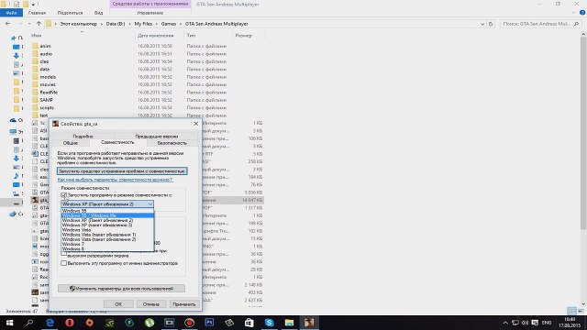Open the Поделиться ribbon tab
The height and width of the screenshot is (330, 587).
[70, 13]
